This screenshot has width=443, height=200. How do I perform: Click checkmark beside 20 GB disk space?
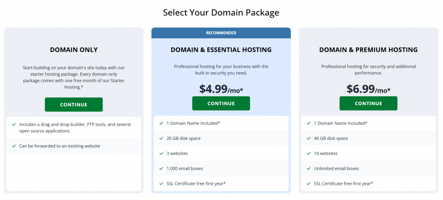pyautogui.click(x=161, y=138)
